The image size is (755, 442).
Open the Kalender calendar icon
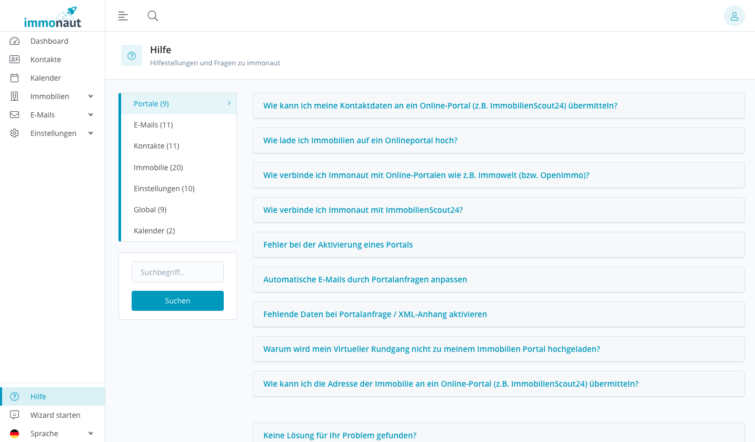14,77
